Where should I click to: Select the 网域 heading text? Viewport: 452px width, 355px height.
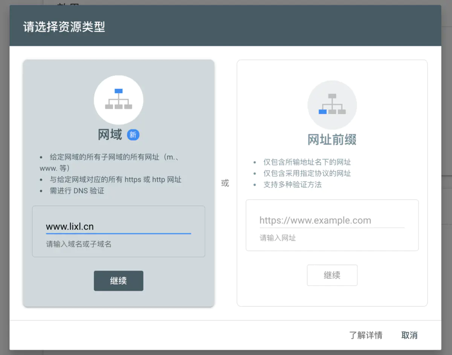click(110, 134)
